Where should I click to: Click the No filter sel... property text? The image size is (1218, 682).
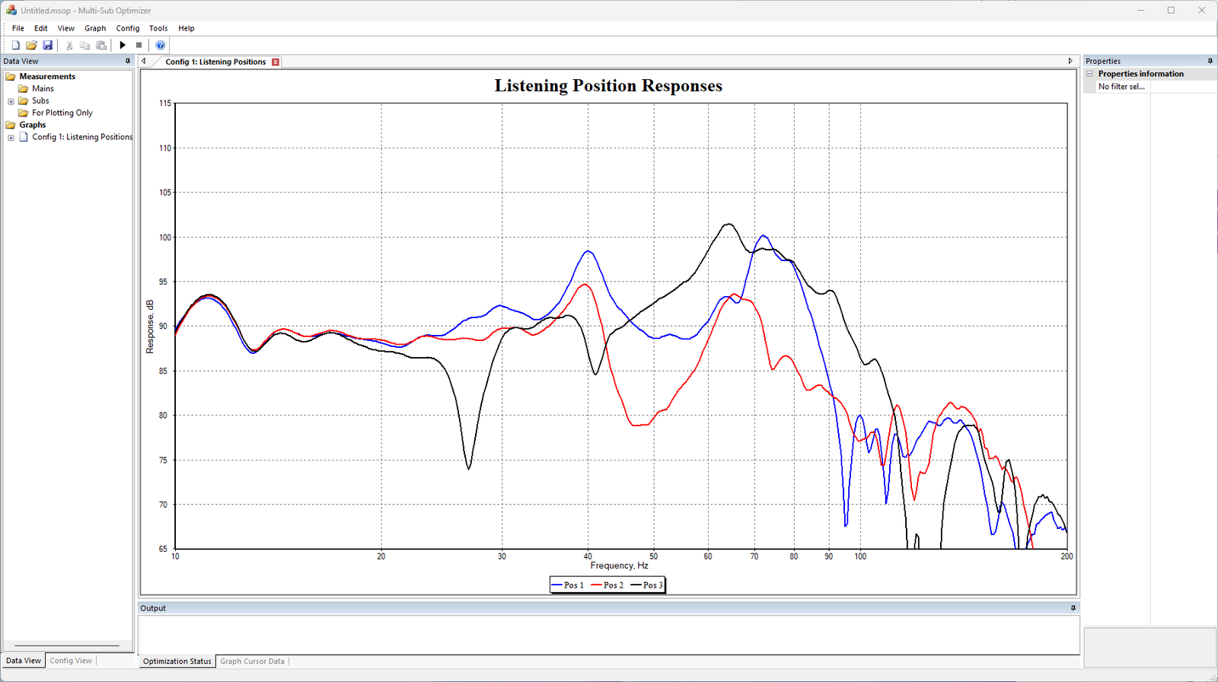[x=1121, y=87]
